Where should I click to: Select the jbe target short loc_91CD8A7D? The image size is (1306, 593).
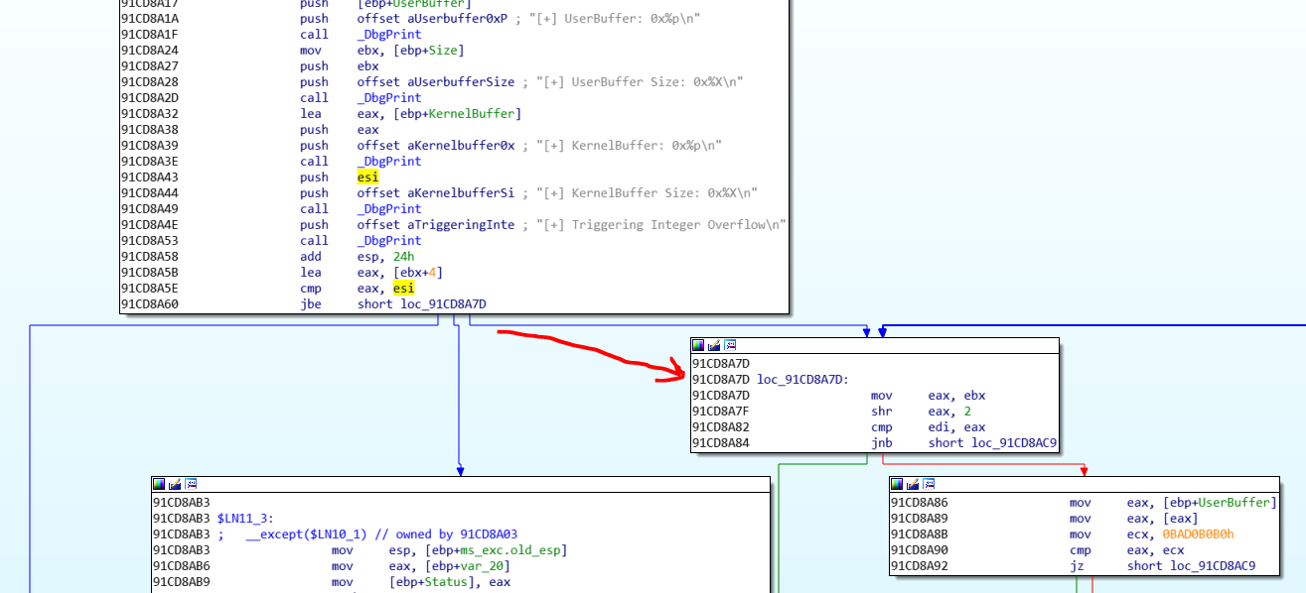coord(428,304)
